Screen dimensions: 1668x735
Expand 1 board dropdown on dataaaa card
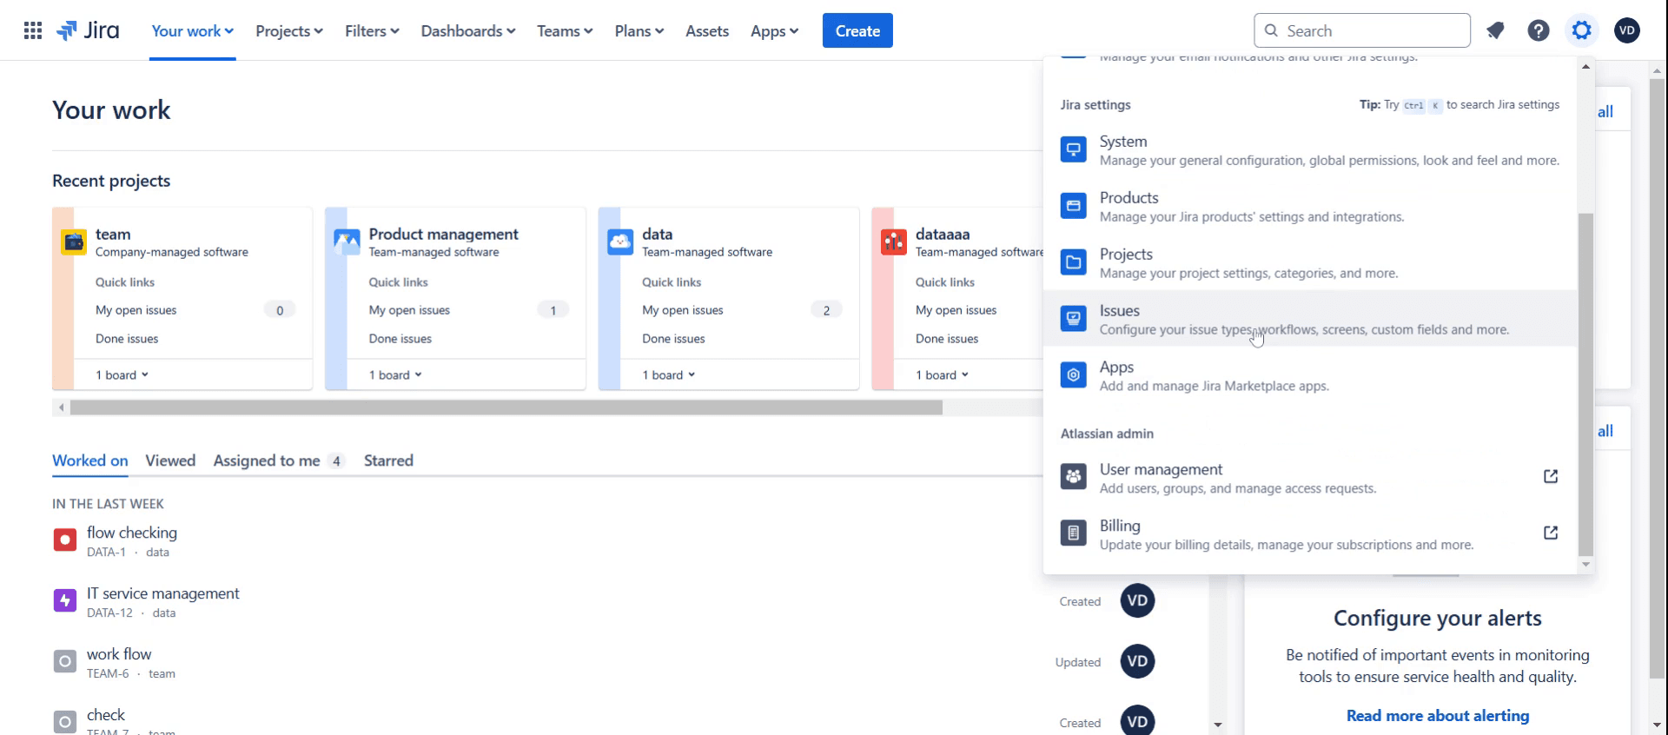(x=942, y=375)
